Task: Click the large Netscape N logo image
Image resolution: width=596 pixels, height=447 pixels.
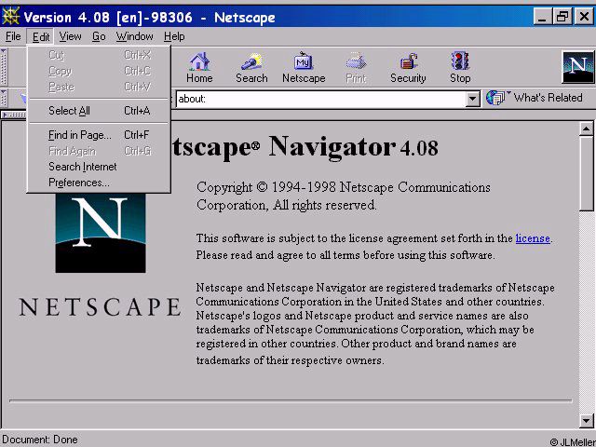Action: [101, 232]
